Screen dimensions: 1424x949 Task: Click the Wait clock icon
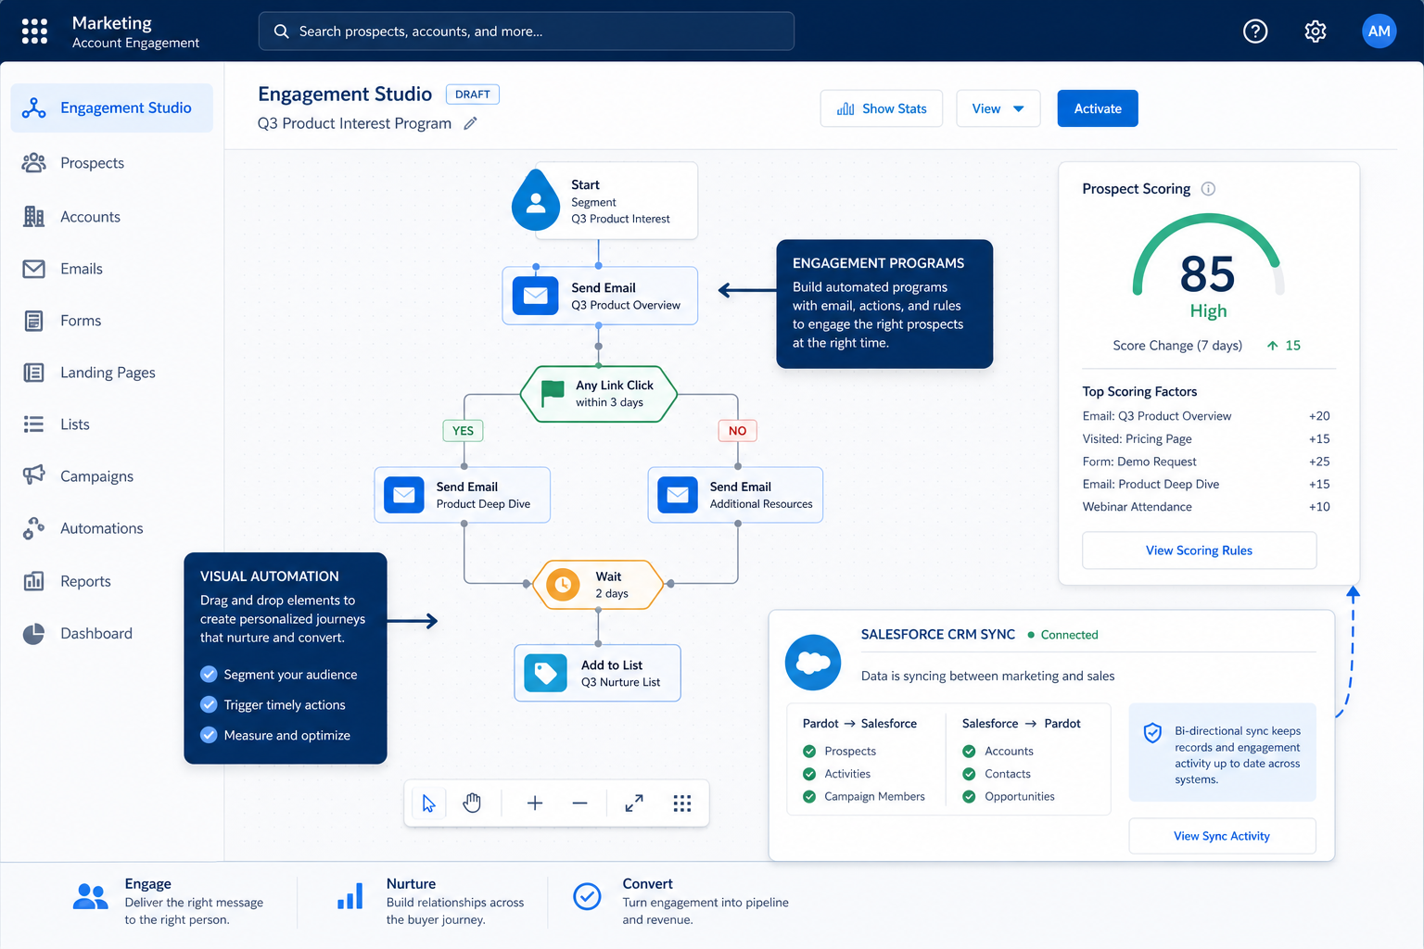click(563, 584)
